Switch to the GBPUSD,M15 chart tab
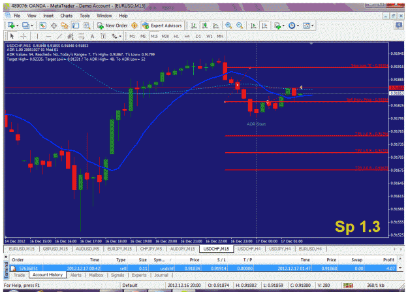408x292 pixels. point(55,249)
